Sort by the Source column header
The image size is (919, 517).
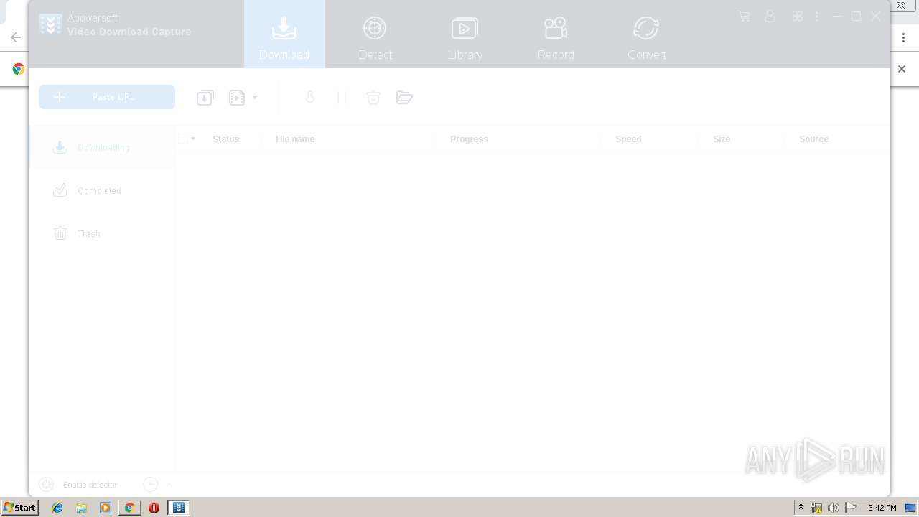point(814,139)
